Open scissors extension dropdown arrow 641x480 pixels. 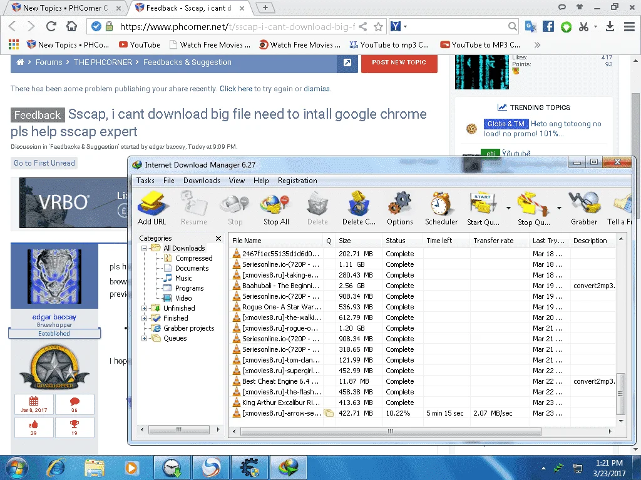click(x=596, y=26)
